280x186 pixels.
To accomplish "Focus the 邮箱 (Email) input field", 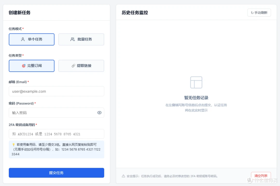I will pyautogui.click(x=57, y=91).
